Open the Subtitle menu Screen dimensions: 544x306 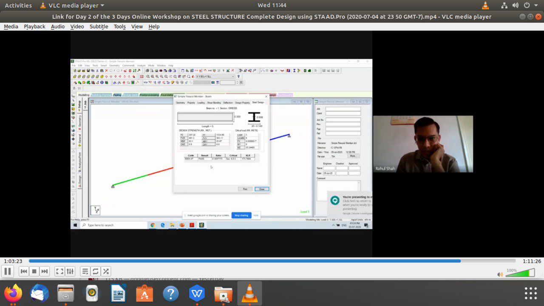(x=99, y=26)
